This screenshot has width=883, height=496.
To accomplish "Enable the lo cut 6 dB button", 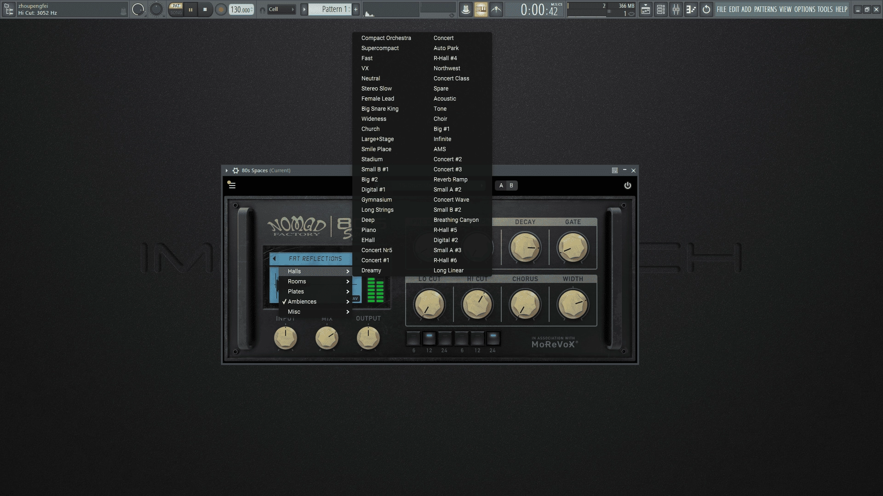I will coord(413,338).
